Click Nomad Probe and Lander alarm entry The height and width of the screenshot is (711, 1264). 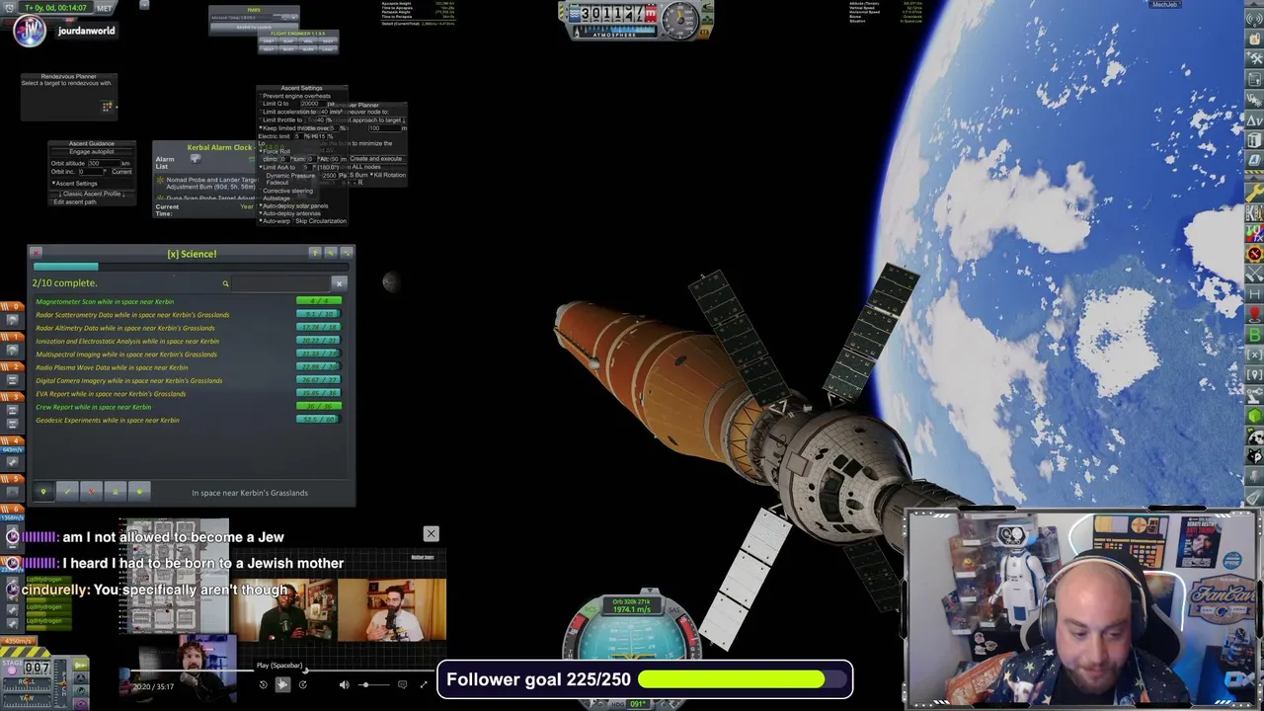pyautogui.click(x=207, y=184)
